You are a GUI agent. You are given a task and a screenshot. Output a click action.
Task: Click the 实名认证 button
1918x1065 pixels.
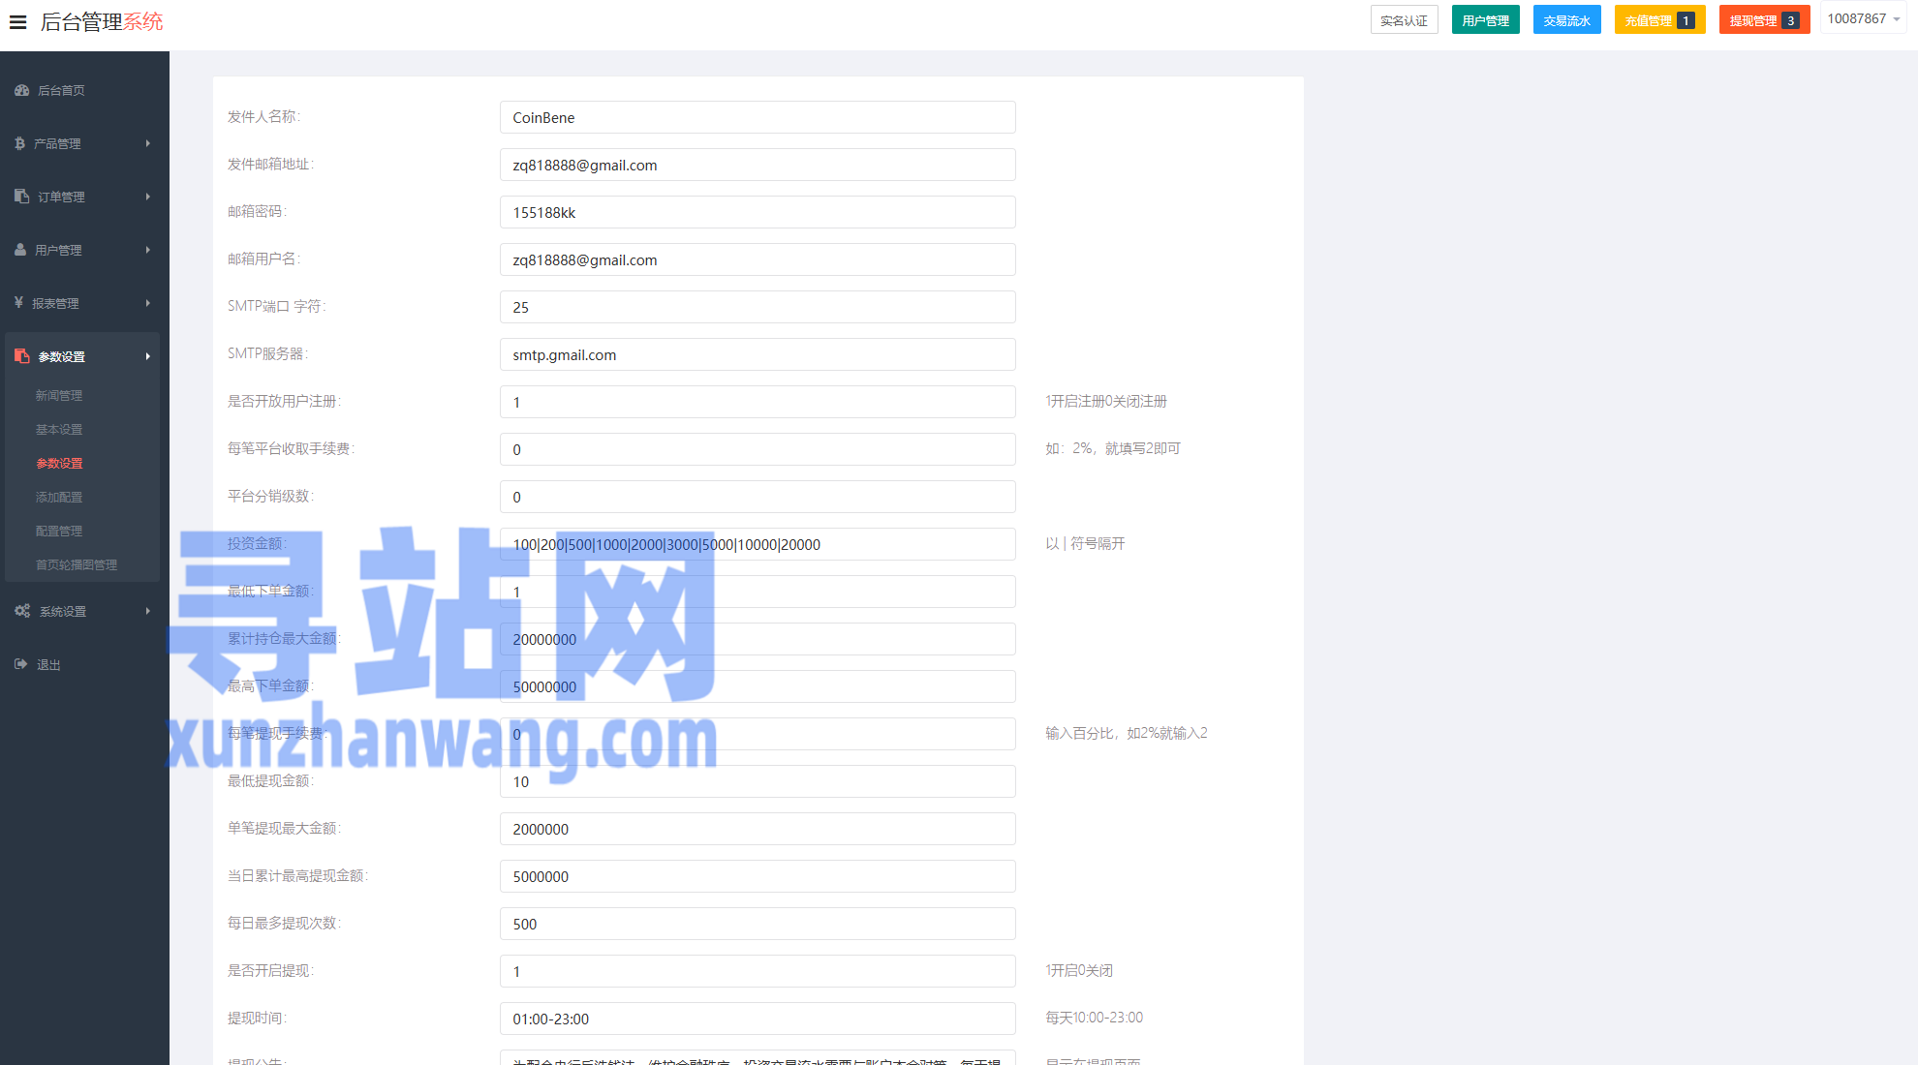[1404, 20]
